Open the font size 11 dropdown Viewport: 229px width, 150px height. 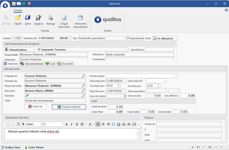point(62,124)
